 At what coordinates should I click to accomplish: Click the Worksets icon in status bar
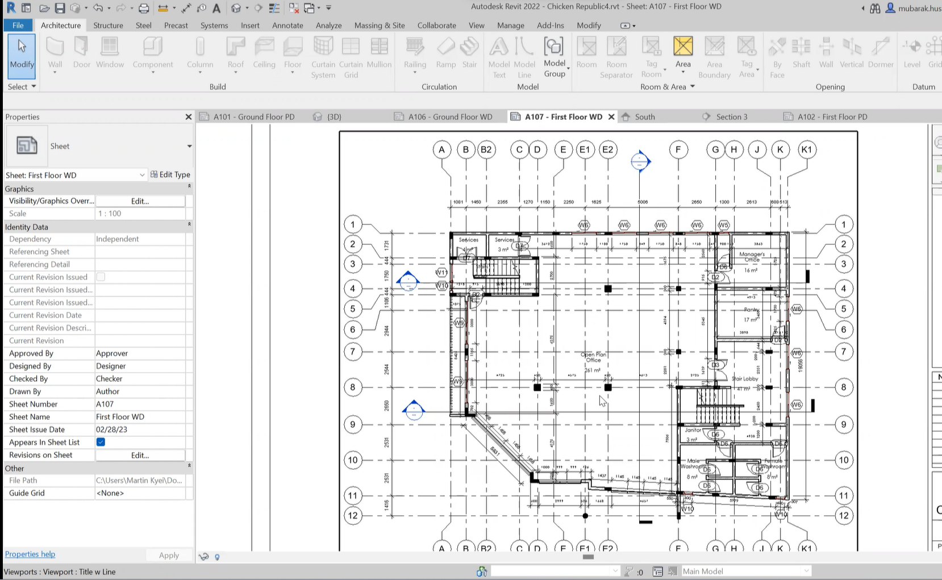[482, 571]
